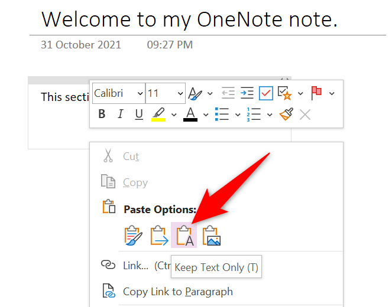Screen dimensions: 392x307
Task: Click the date 31 October 2021
Action: coord(81,45)
